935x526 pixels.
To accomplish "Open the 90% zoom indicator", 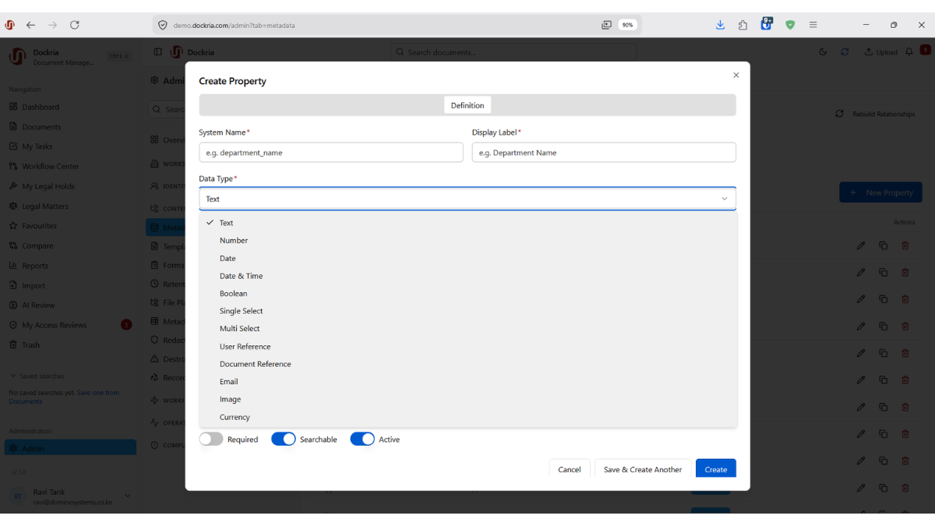I will point(627,25).
